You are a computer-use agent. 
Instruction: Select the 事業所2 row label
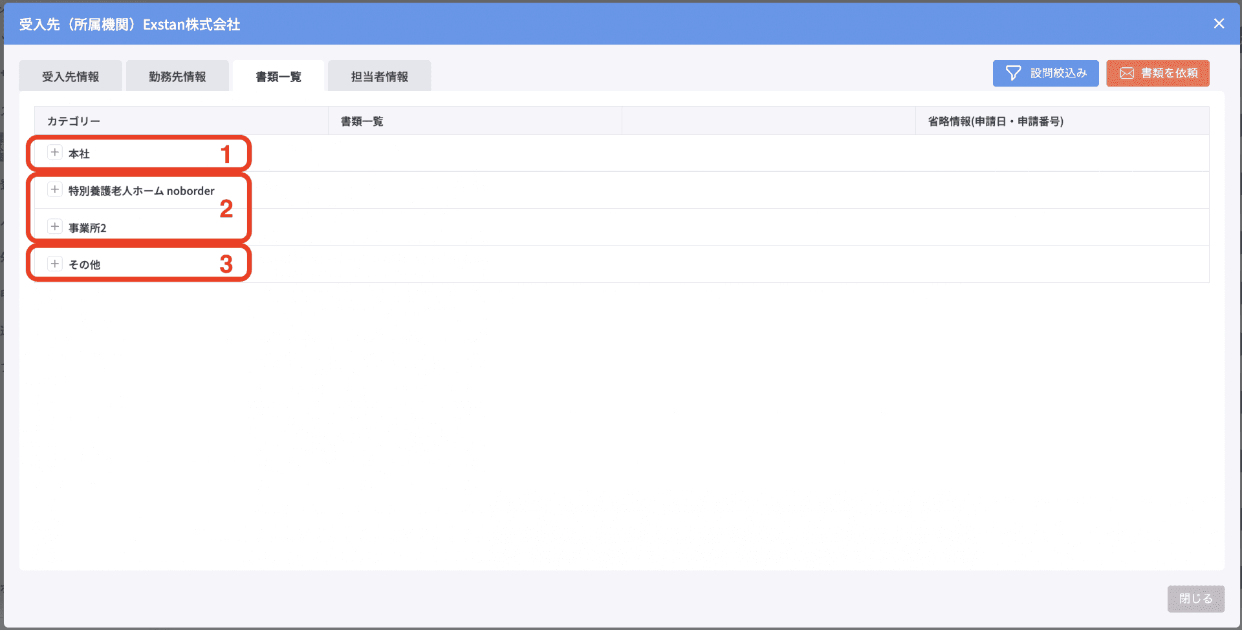87,228
